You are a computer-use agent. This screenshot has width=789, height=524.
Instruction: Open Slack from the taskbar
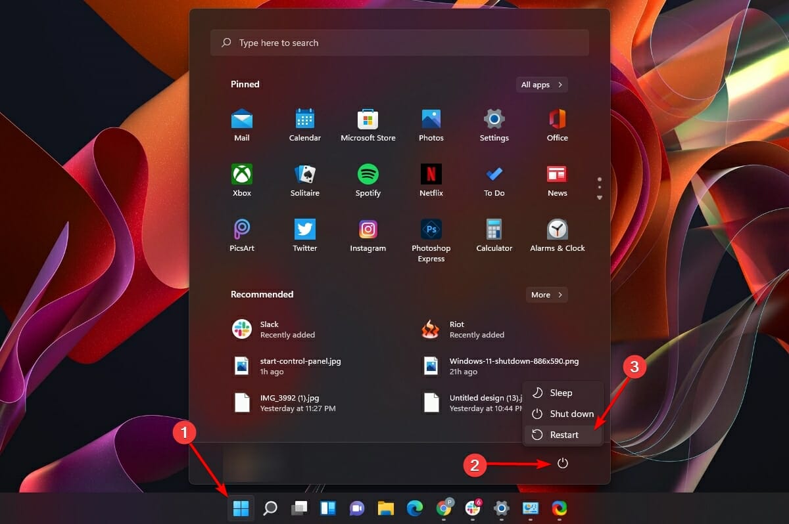pos(473,508)
